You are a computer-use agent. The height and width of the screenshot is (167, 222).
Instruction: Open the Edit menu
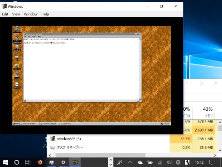5,14
